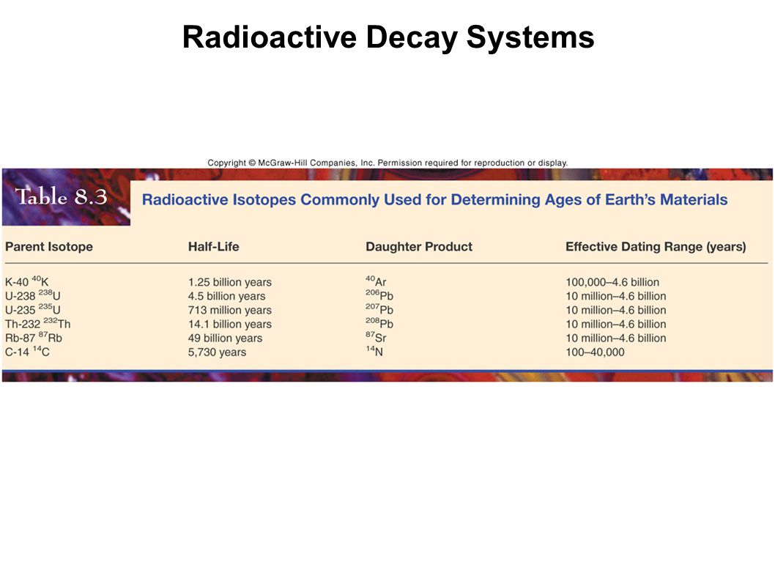
Task: Select the '206Pb' daughter product
Action: (x=379, y=295)
